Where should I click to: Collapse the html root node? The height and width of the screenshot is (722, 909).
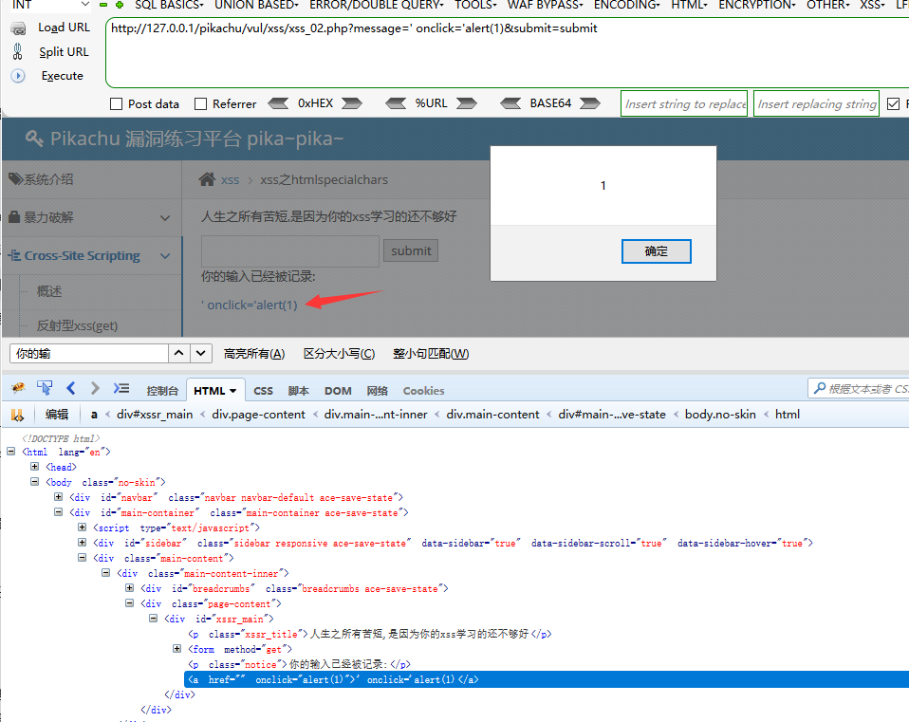pyautogui.click(x=11, y=452)
